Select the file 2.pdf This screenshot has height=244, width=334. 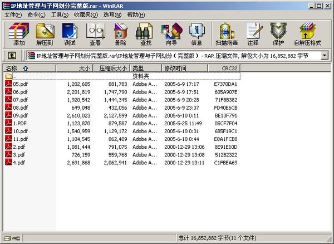click(19, 147)
